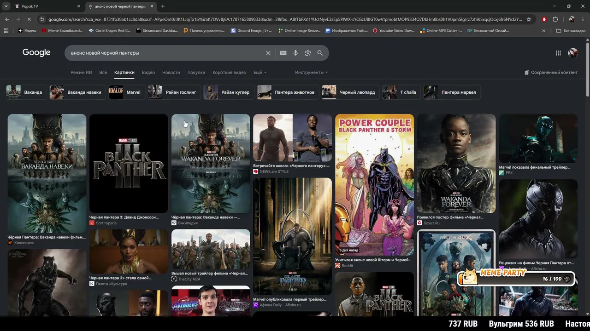
Task: Open a new browser tab
Action: click(163, 6)
